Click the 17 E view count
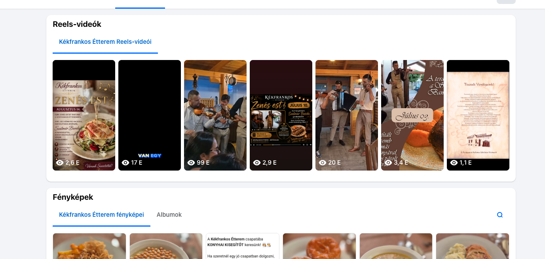Image resolution: width=545 pixels, height=259 pixels. 137,162
